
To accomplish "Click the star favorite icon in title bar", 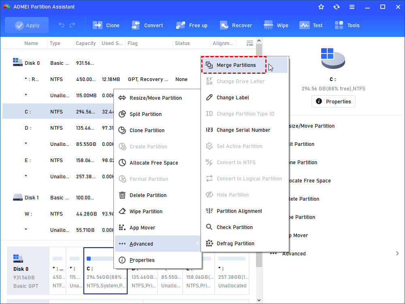I will tap(321, 7).
